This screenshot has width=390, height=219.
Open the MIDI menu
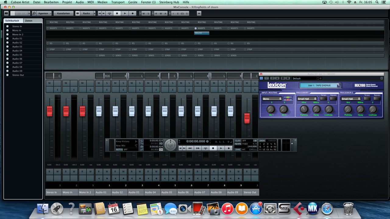point(90,2)
